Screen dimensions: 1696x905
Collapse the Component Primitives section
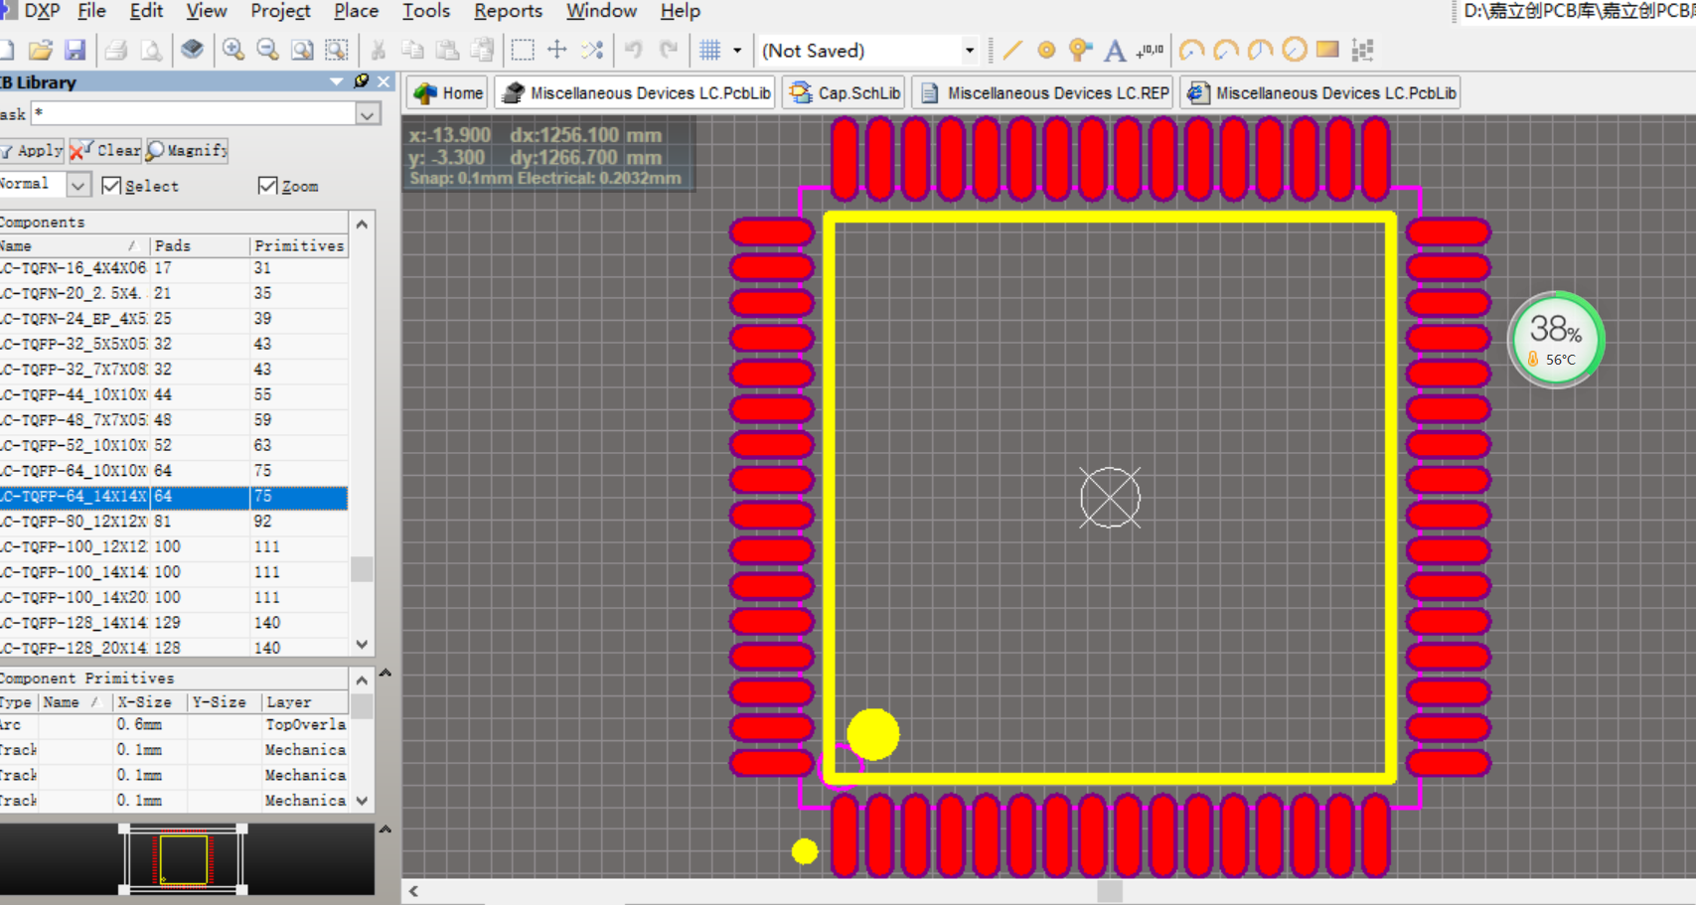click(385, 673)
